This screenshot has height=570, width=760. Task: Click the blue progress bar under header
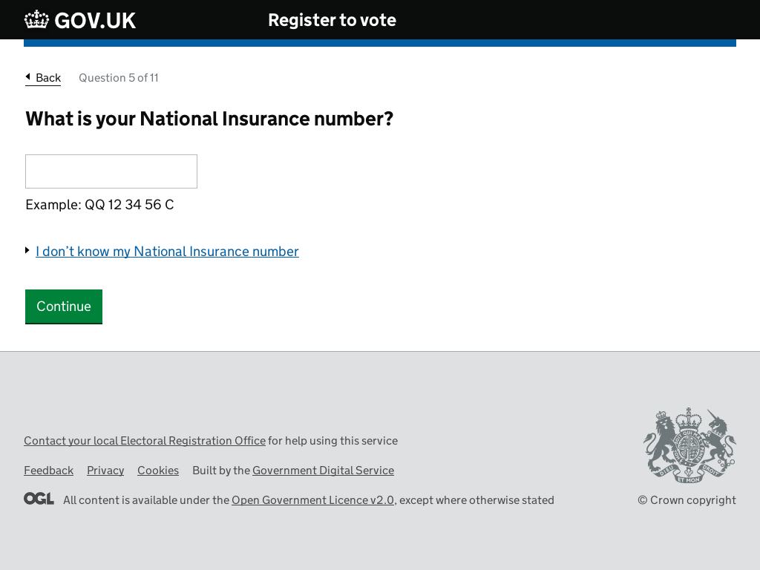point(380,43)
